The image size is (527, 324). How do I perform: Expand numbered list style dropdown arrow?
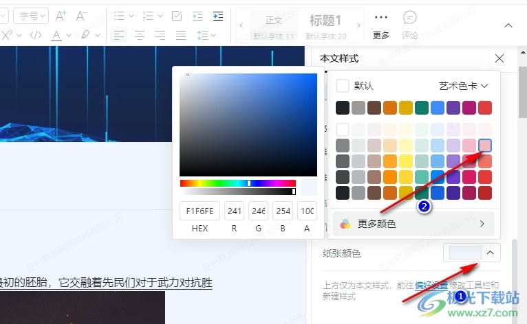pos(160,16)
